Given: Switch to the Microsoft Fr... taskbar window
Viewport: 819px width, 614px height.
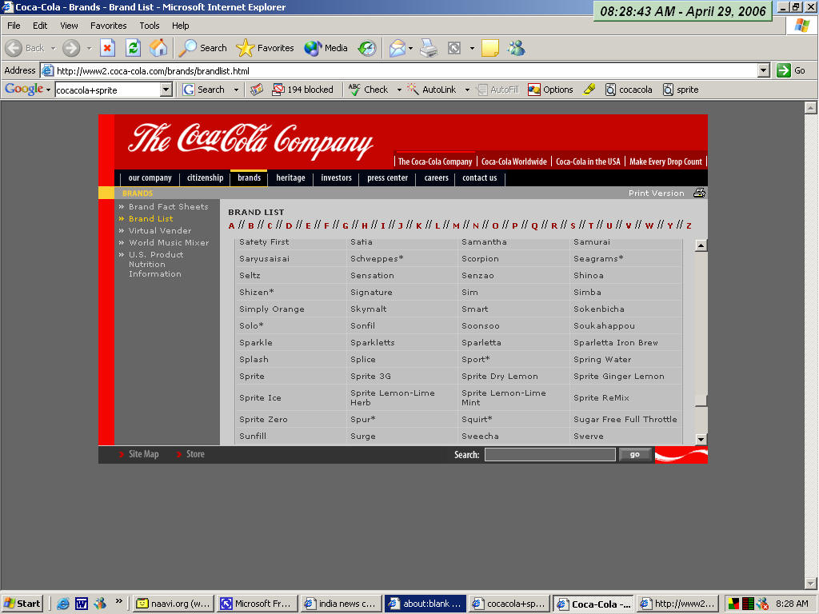Looking at the screenshot, I should [257, 604].
